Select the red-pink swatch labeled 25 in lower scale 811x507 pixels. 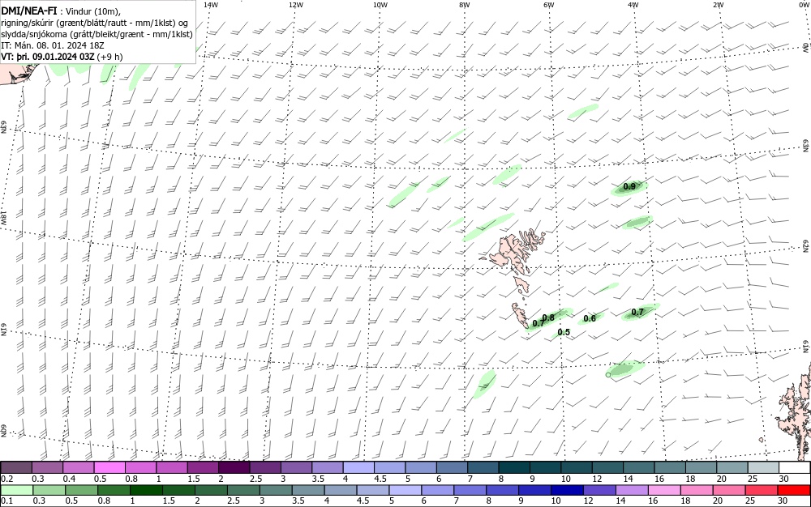tap(762, 490)
